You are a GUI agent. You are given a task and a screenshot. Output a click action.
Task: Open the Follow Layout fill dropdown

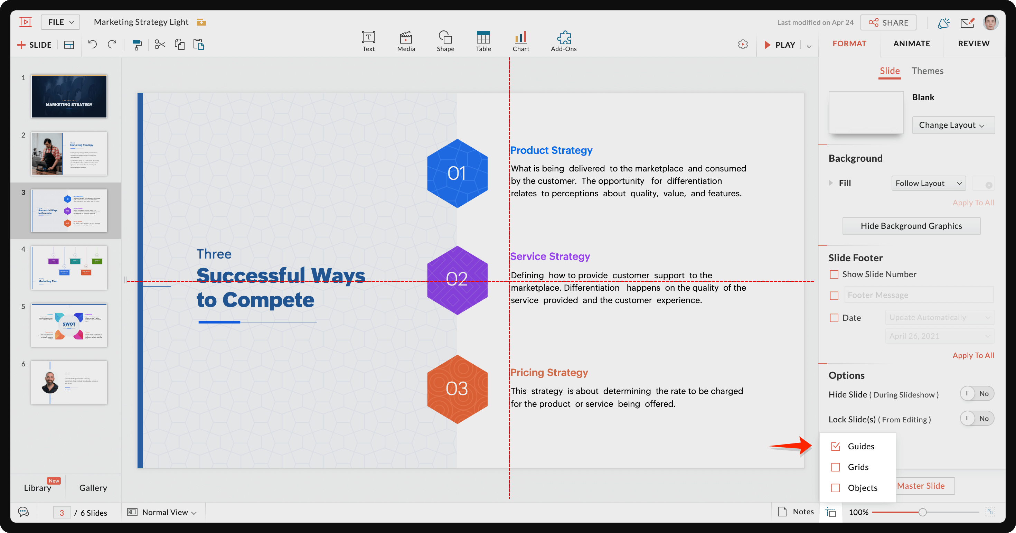click(x=928, y=183)
